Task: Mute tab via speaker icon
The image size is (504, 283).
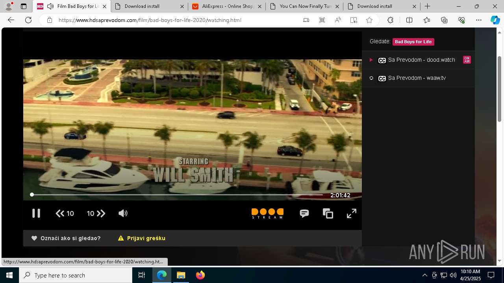Action: [x=50, y=6]
